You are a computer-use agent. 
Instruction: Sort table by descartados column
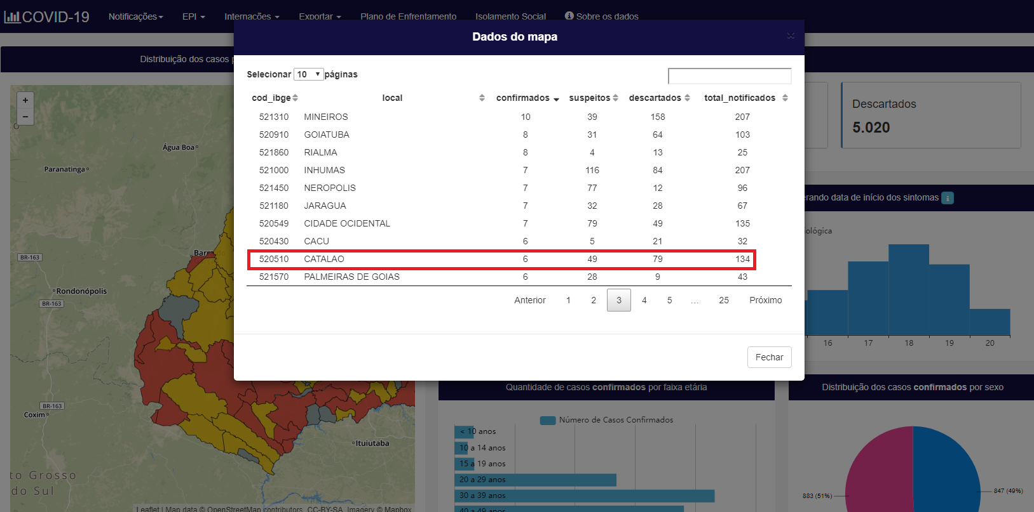[x=687, y=98]
